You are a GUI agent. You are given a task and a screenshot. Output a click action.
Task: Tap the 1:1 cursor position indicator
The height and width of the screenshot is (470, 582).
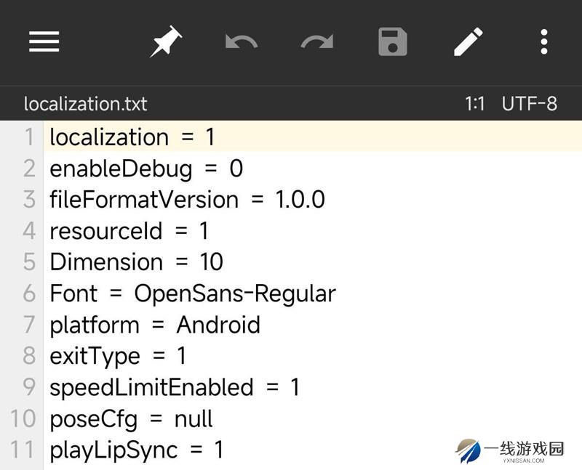tap(475, 104)
